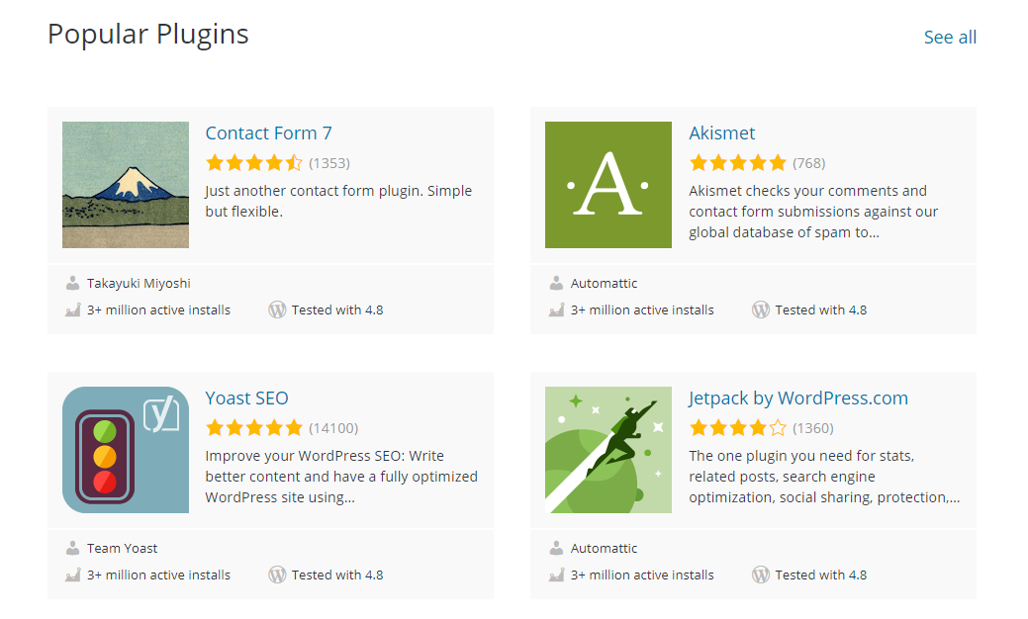Click the Jetpack plugin rocket-man icon
The image size is (1028, 619).
pos(607,450)
